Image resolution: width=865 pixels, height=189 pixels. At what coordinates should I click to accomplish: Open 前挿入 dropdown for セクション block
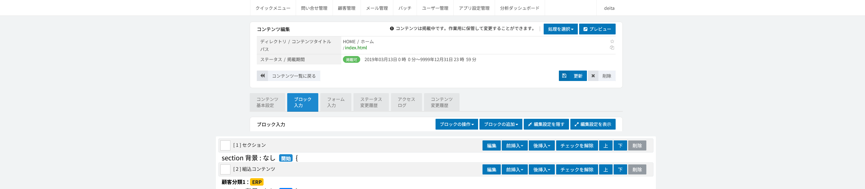(515, 145)
